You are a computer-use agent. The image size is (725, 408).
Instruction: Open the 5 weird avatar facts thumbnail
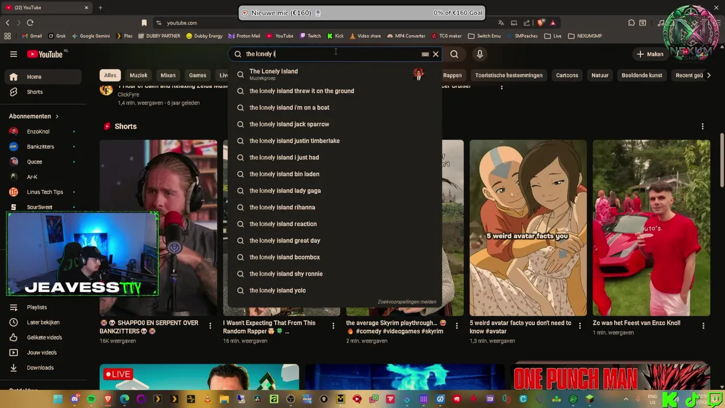coord(528,228)
